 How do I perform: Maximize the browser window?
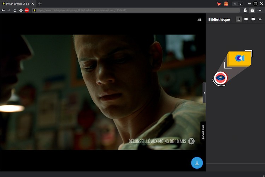255,4
